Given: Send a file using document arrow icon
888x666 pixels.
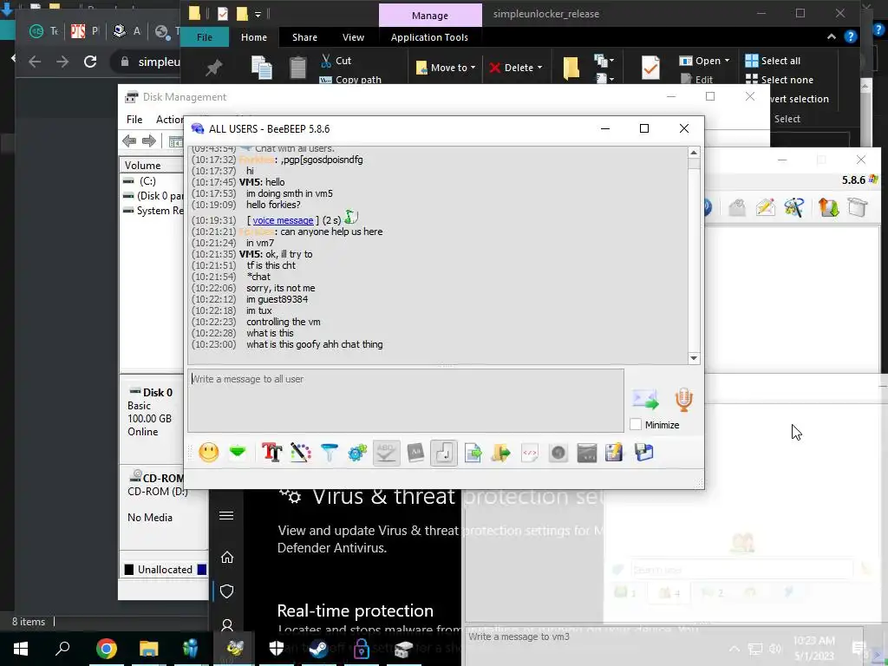Looking at the screenshot, I should coord(473,453).
